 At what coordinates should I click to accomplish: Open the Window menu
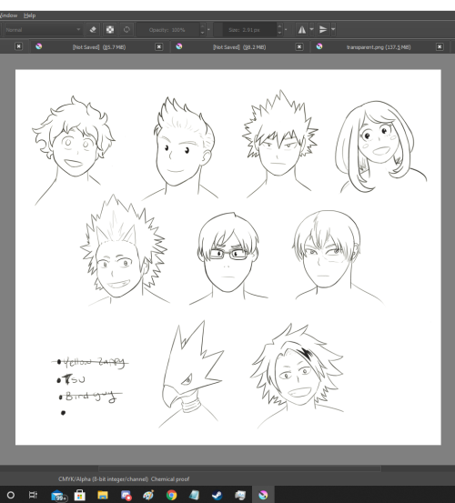tap(9, 15)
